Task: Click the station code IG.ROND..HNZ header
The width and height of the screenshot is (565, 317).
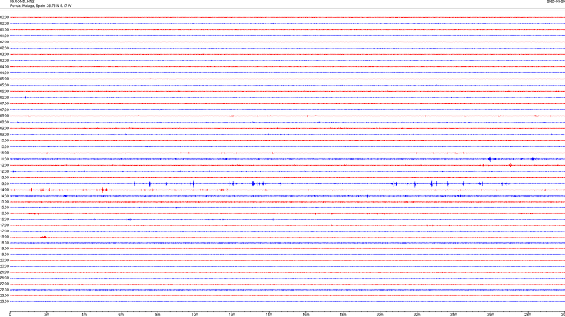Action: point(22,2)
